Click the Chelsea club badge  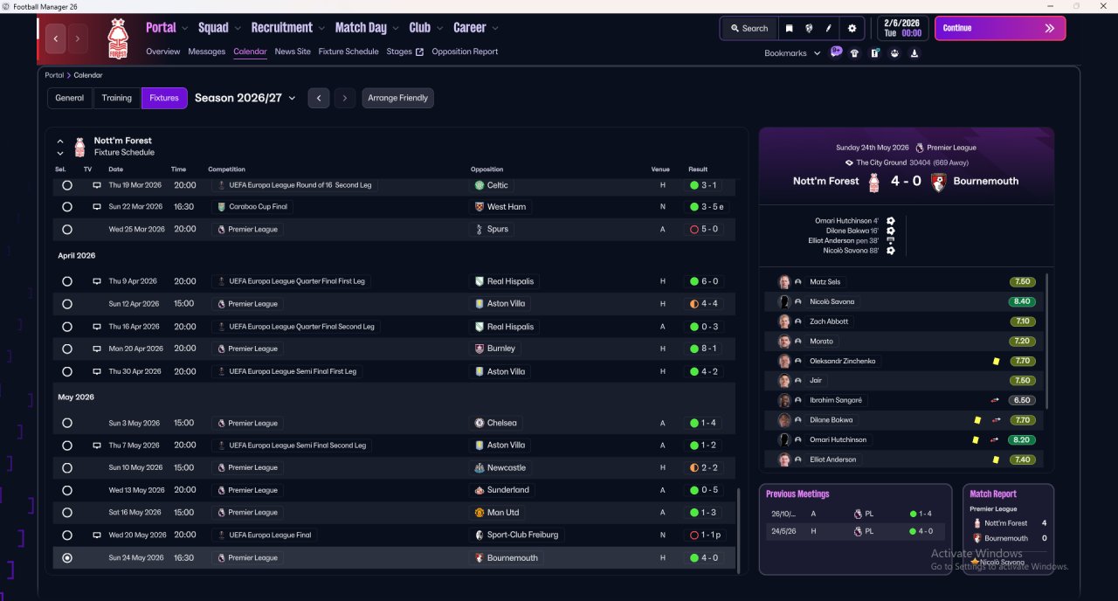[479, 423]
